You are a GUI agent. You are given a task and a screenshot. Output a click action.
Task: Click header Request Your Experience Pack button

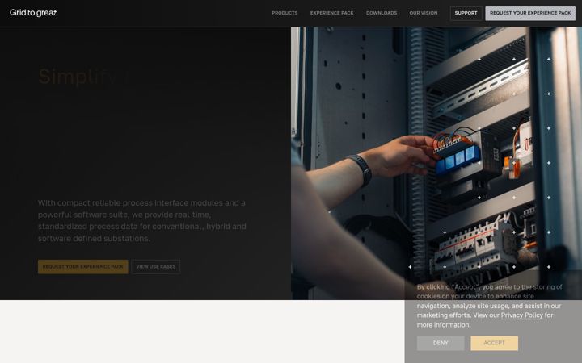tap(530, 14)
